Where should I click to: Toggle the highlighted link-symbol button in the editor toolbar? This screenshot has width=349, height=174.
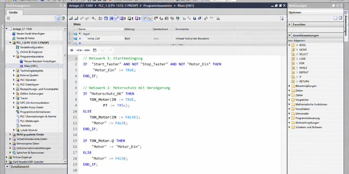(x=117, y=19)
